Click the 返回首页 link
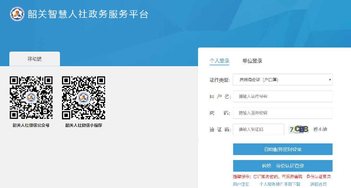The height and width of the screenshot is (188, 351). pos(318,184)
